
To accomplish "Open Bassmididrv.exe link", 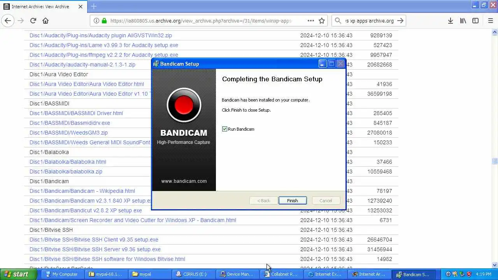I will (70, 123).
